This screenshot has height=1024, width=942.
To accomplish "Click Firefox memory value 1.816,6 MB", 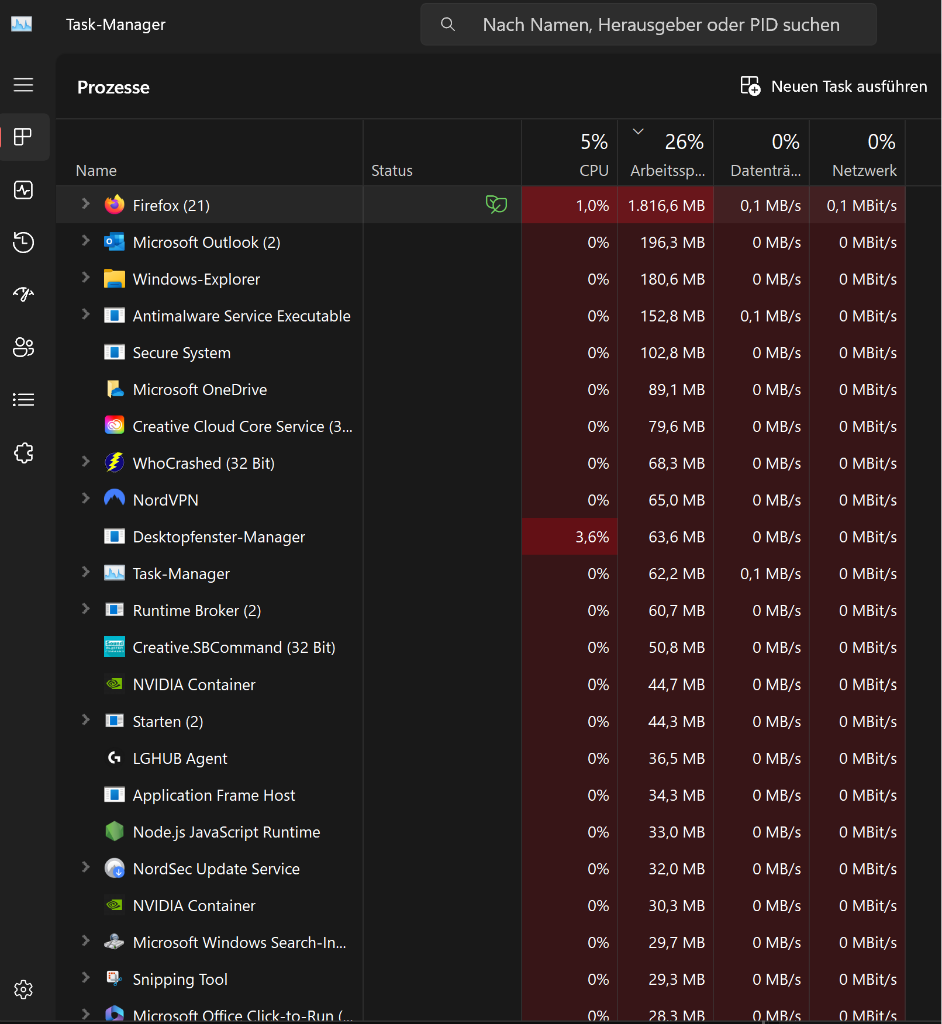I will [667, 205].
